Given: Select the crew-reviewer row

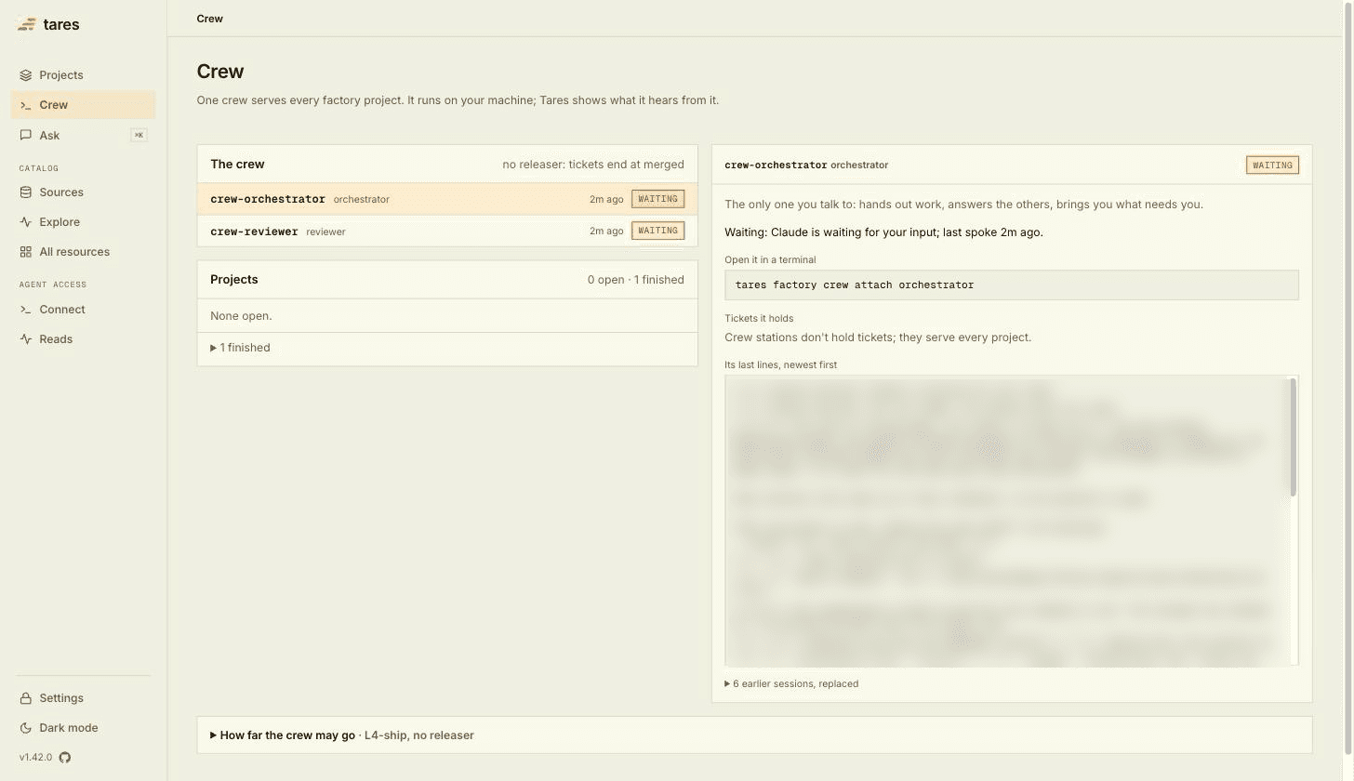Looking at the screenshot, I should [x=447, y=231].
